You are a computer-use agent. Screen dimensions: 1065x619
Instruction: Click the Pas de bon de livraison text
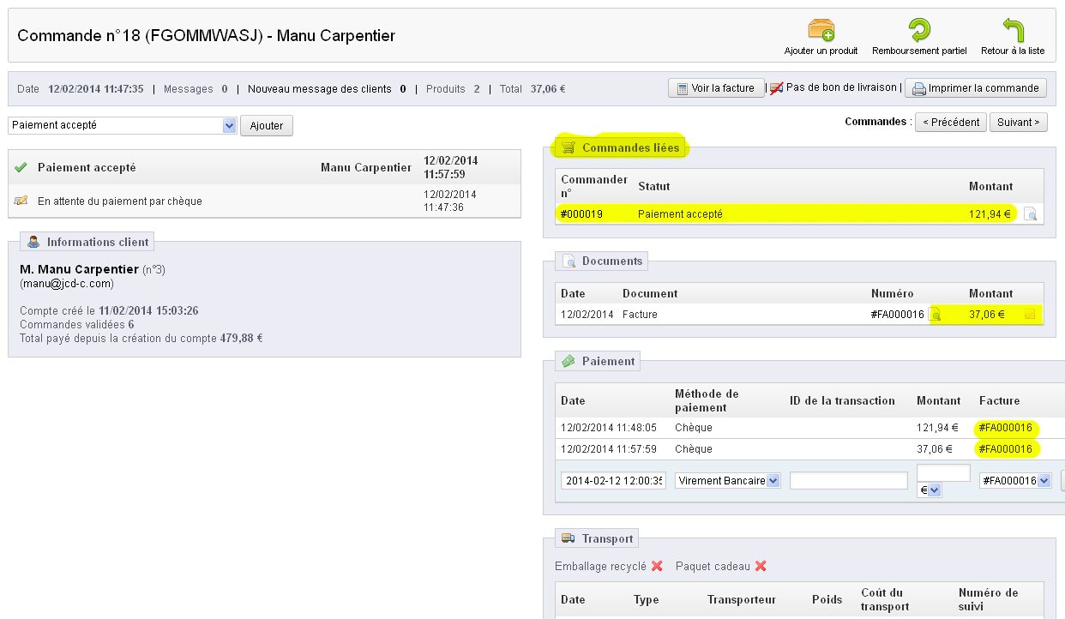[841, 87]
